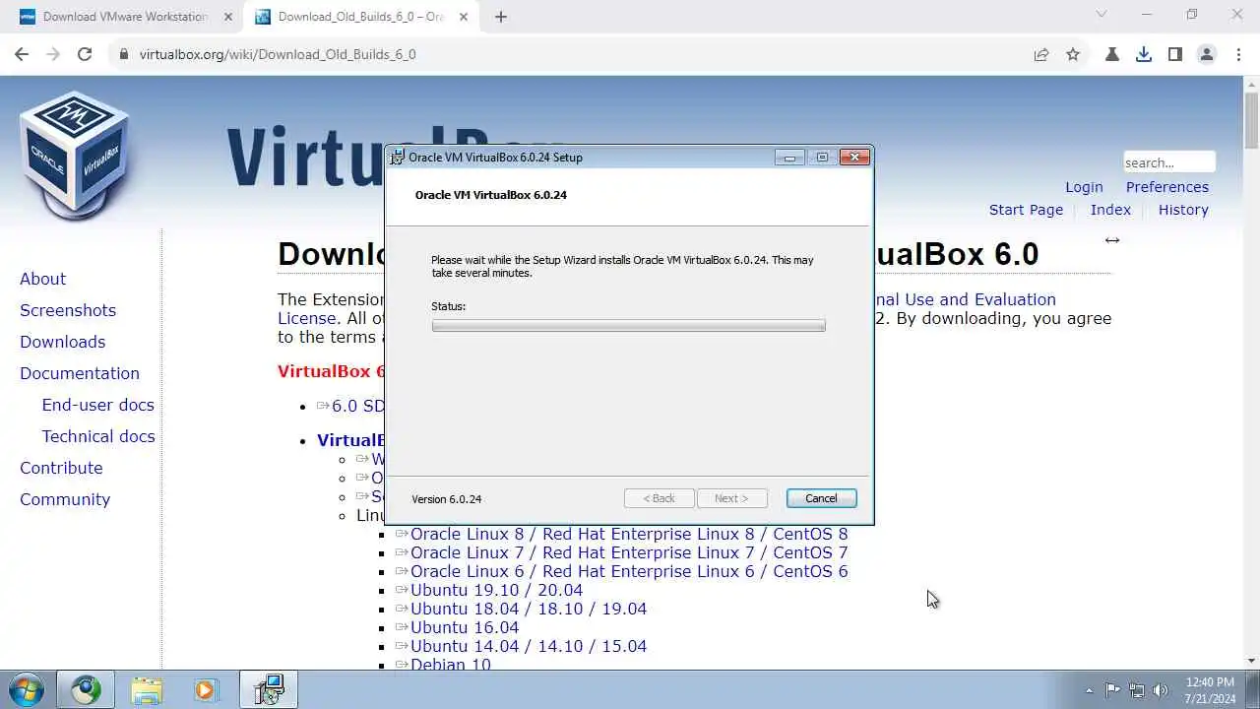Show hidden system tray icons
Viewport: 1260px width, 709px height.
1089,690
